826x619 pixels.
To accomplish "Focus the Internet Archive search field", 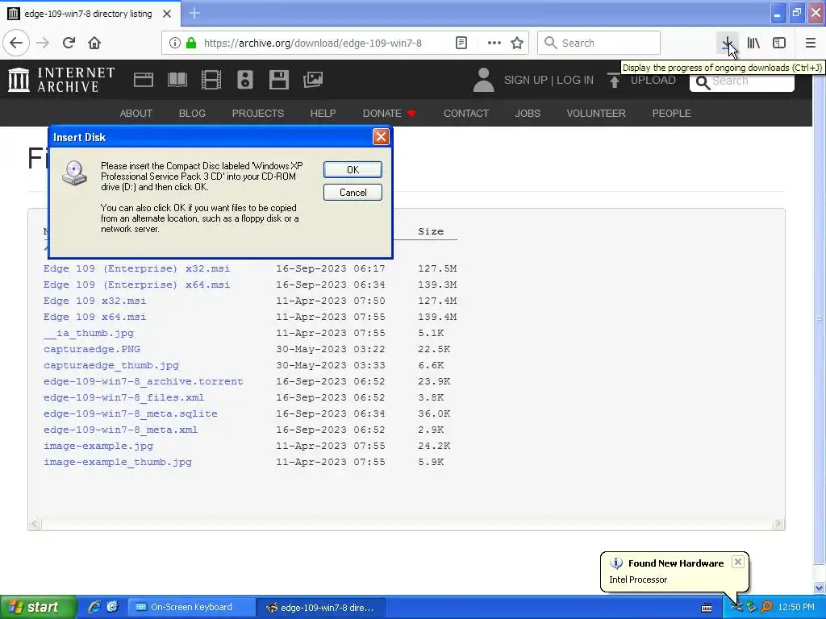I will (x=742, y=82).
